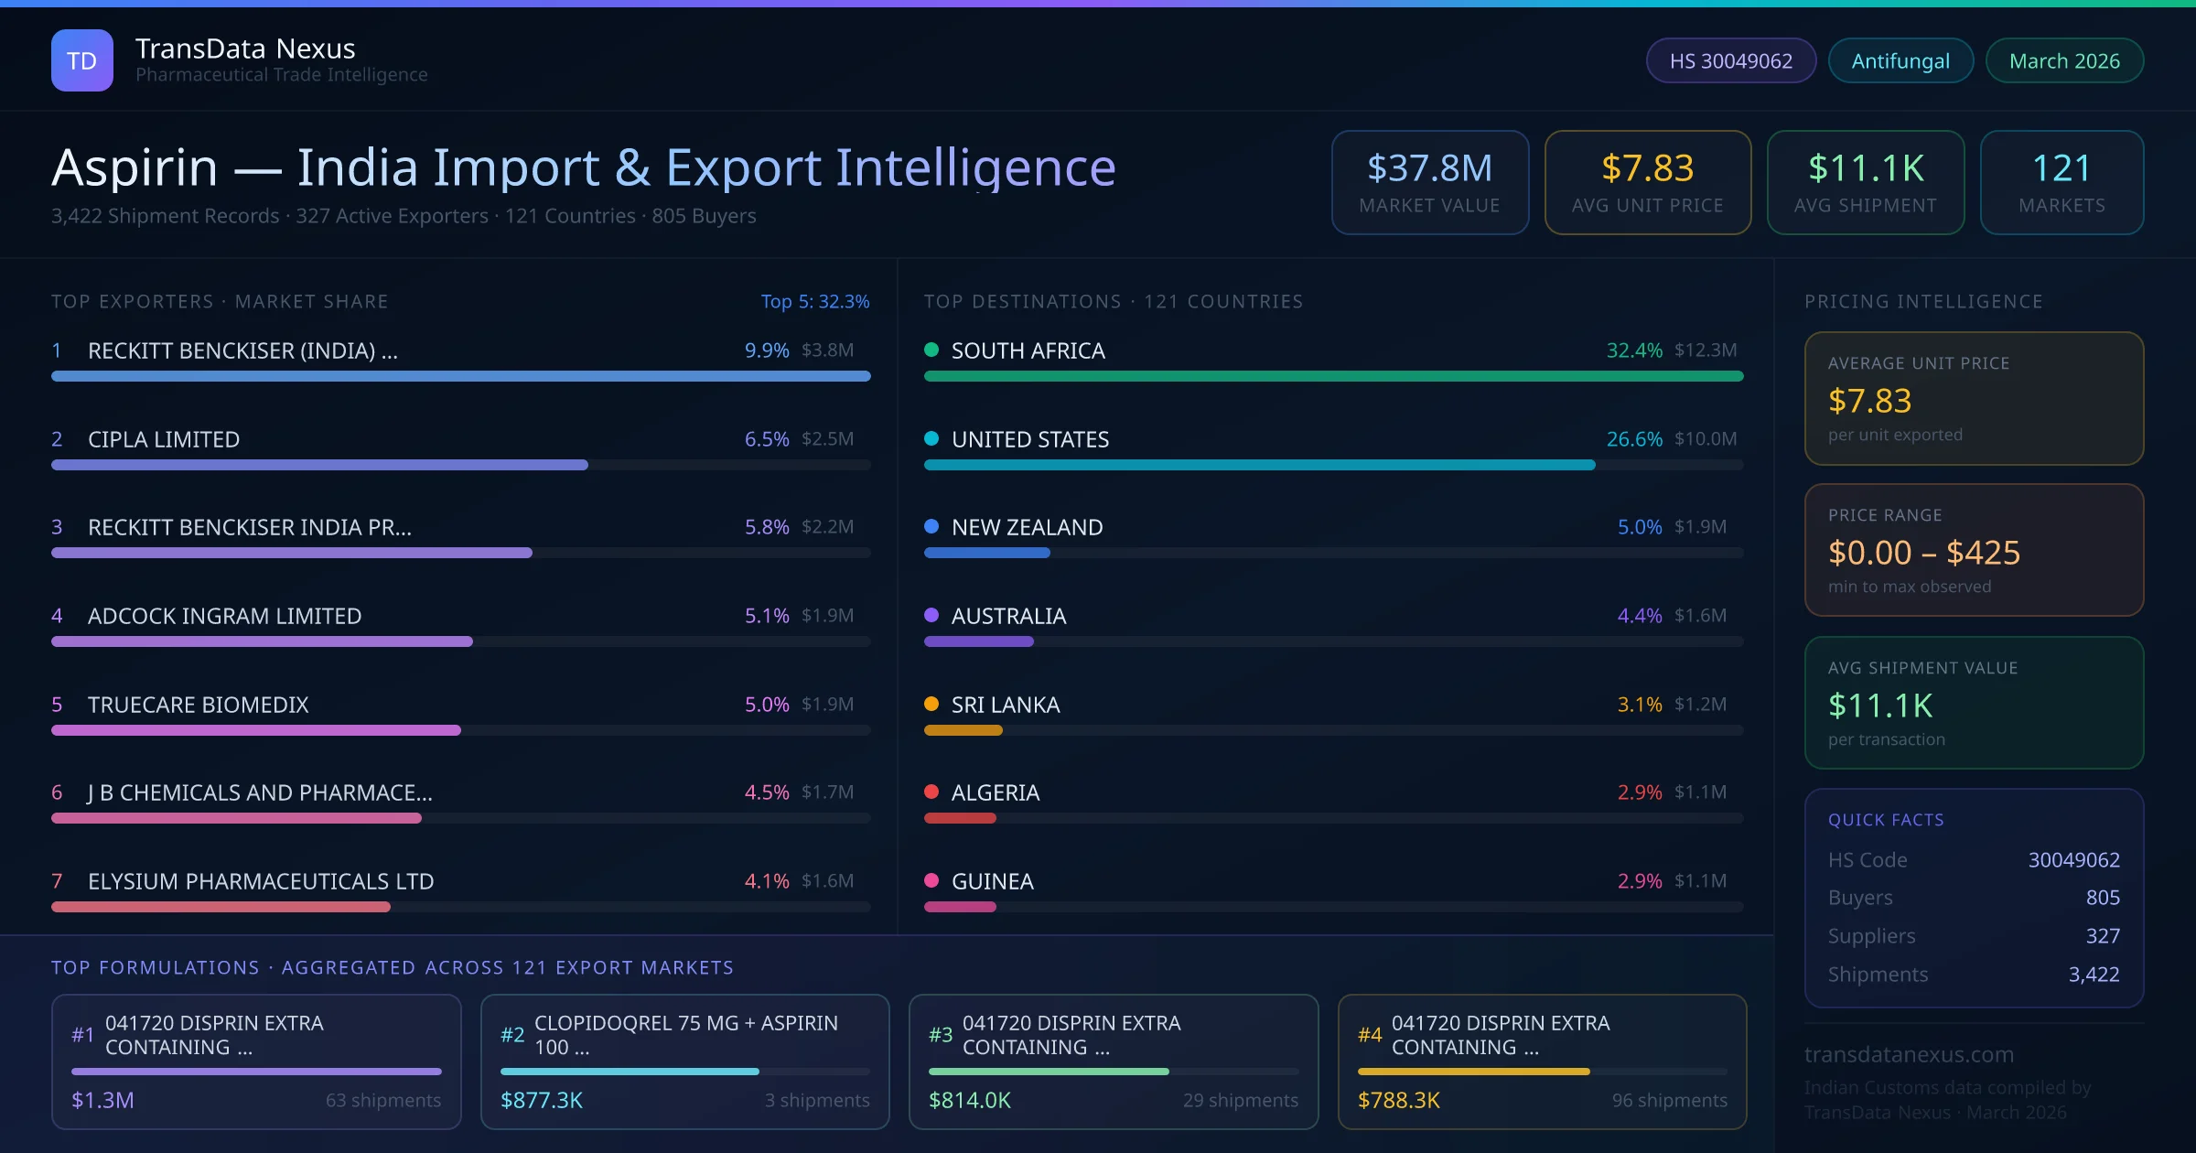This screenshot has height=1153, width=2196.
Task: Open the #4 Disprin Extra formulation card
Action: [x=1542, y=1061]
